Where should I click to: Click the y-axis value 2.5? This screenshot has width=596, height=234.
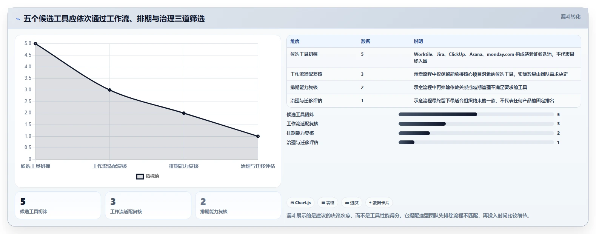pyautogui.click(x=28, y=102)
